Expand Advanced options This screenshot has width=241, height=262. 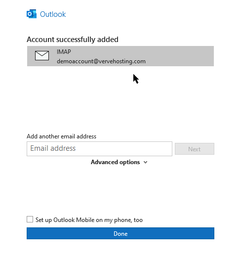pos(119,162)
